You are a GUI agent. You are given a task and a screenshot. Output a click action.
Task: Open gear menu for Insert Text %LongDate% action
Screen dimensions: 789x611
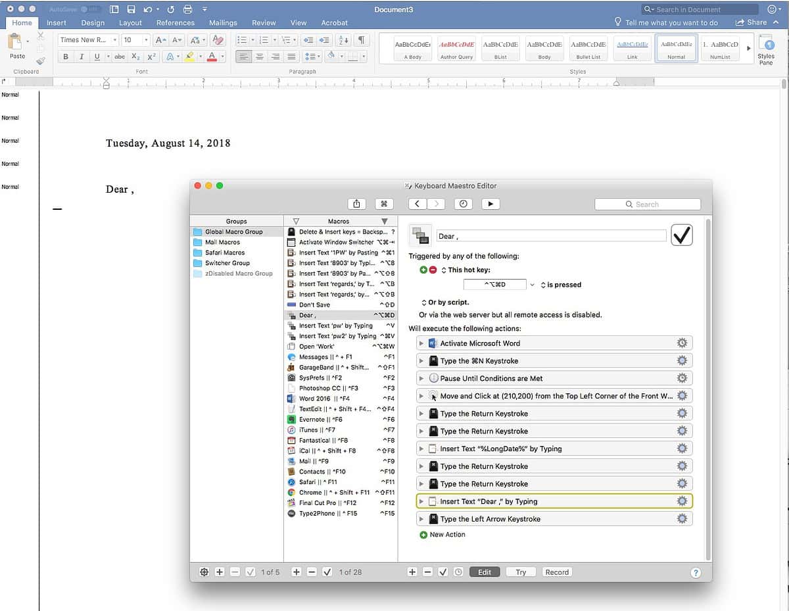tap(682, 449)
